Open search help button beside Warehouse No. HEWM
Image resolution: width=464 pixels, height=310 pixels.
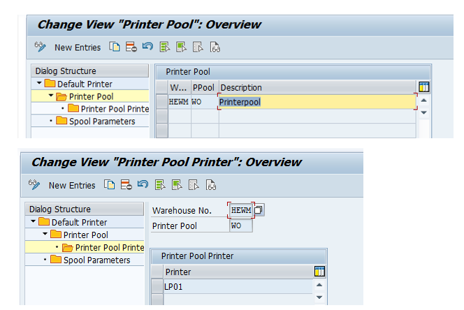coord(259,210)
